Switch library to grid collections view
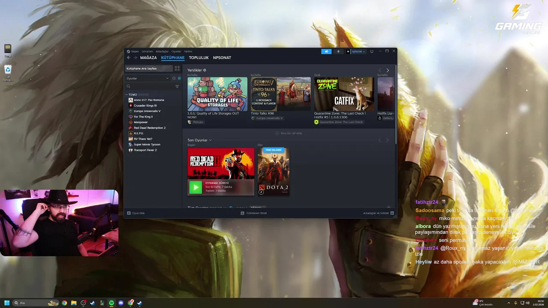The height and width of the screenshot is (308, 548). (x=177, y=68)
